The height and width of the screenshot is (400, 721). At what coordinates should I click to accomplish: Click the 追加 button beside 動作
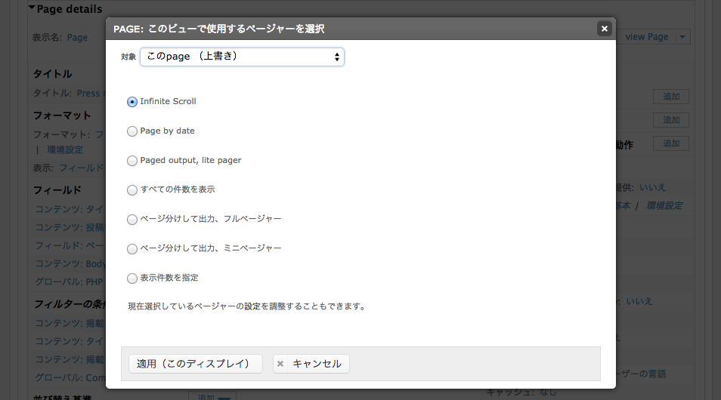[671, 143]
